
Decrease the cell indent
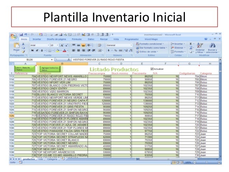point(89,51)
